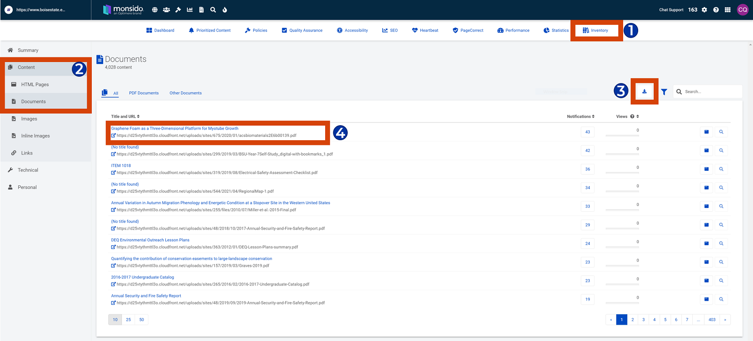Image resolution: width=753 pixels, height=341 pixels.
Task: Open DEQ Environmental Outreach Lesson Plans link
Action: (x=150, y=240)
